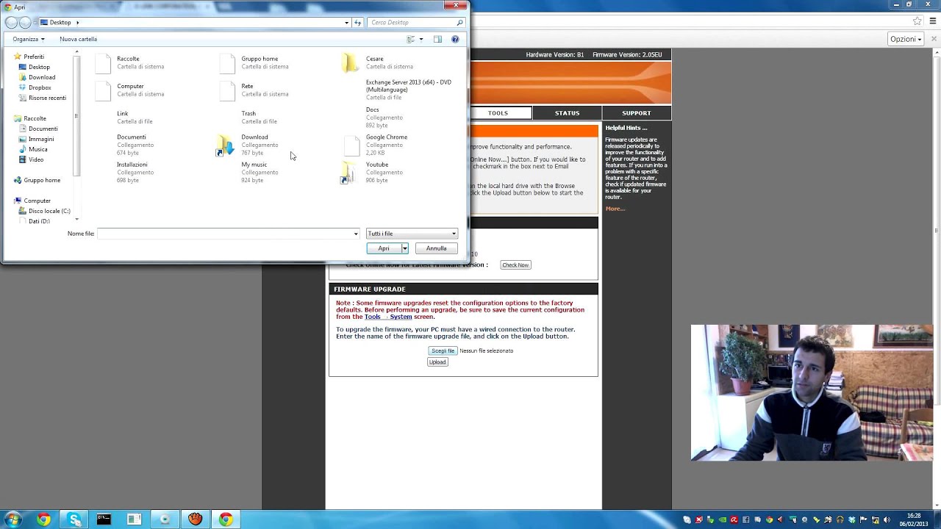The width and height of the screenshot is (941, 529).
Task: Select the Docs shortcut entry
Action: click(x=385, y=118)
